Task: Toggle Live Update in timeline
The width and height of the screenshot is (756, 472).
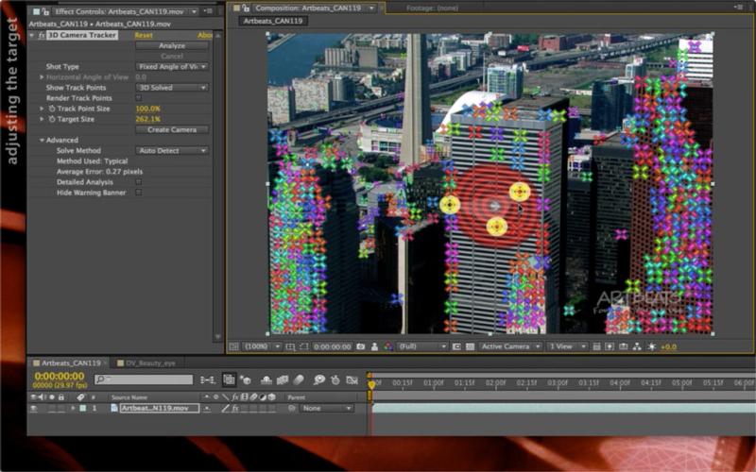Action: point(229,380)
